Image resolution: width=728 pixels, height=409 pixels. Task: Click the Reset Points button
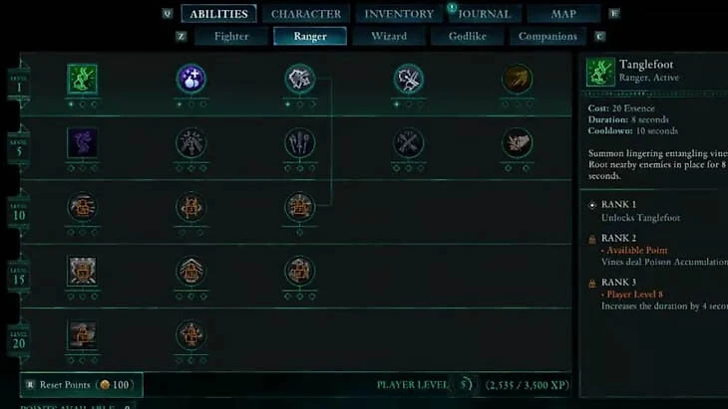[x=81, y=385]
